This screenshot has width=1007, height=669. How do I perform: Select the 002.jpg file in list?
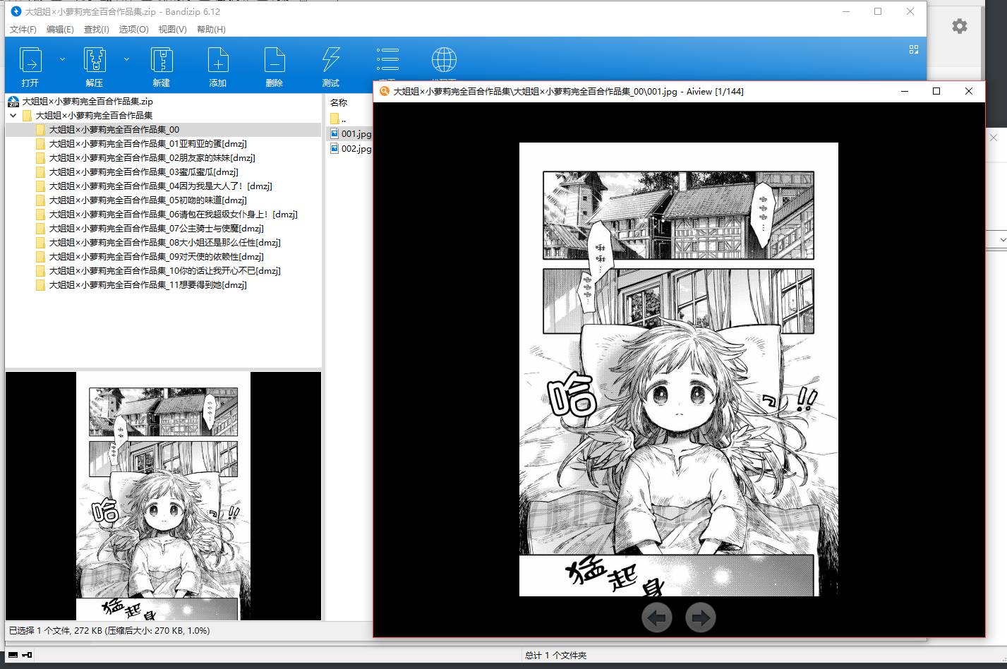(x=356, y=149)
